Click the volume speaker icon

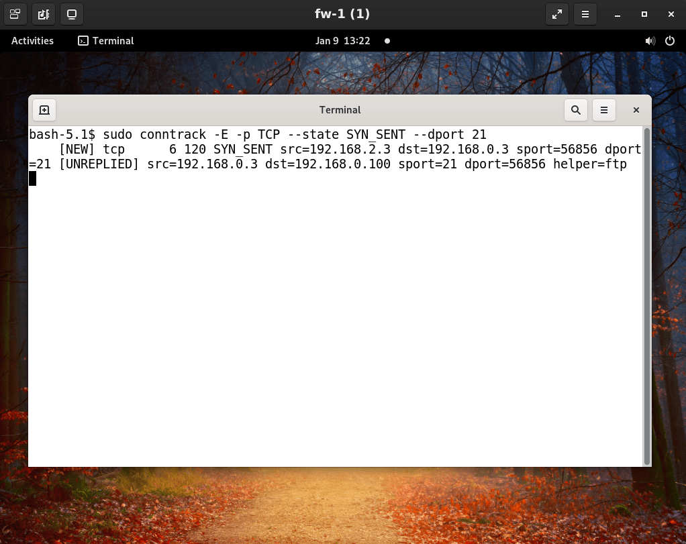(650, 41)
